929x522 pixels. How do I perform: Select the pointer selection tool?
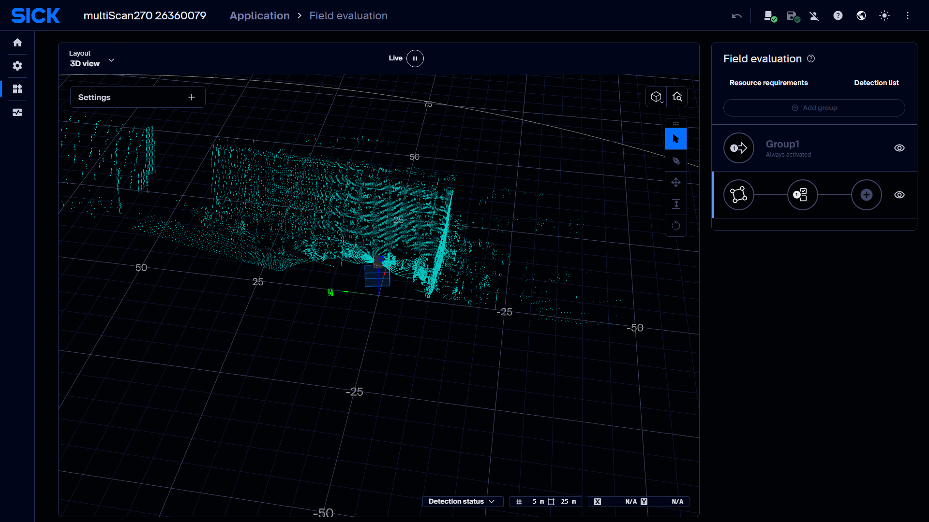pyautogui.click(x=676, y=139)
